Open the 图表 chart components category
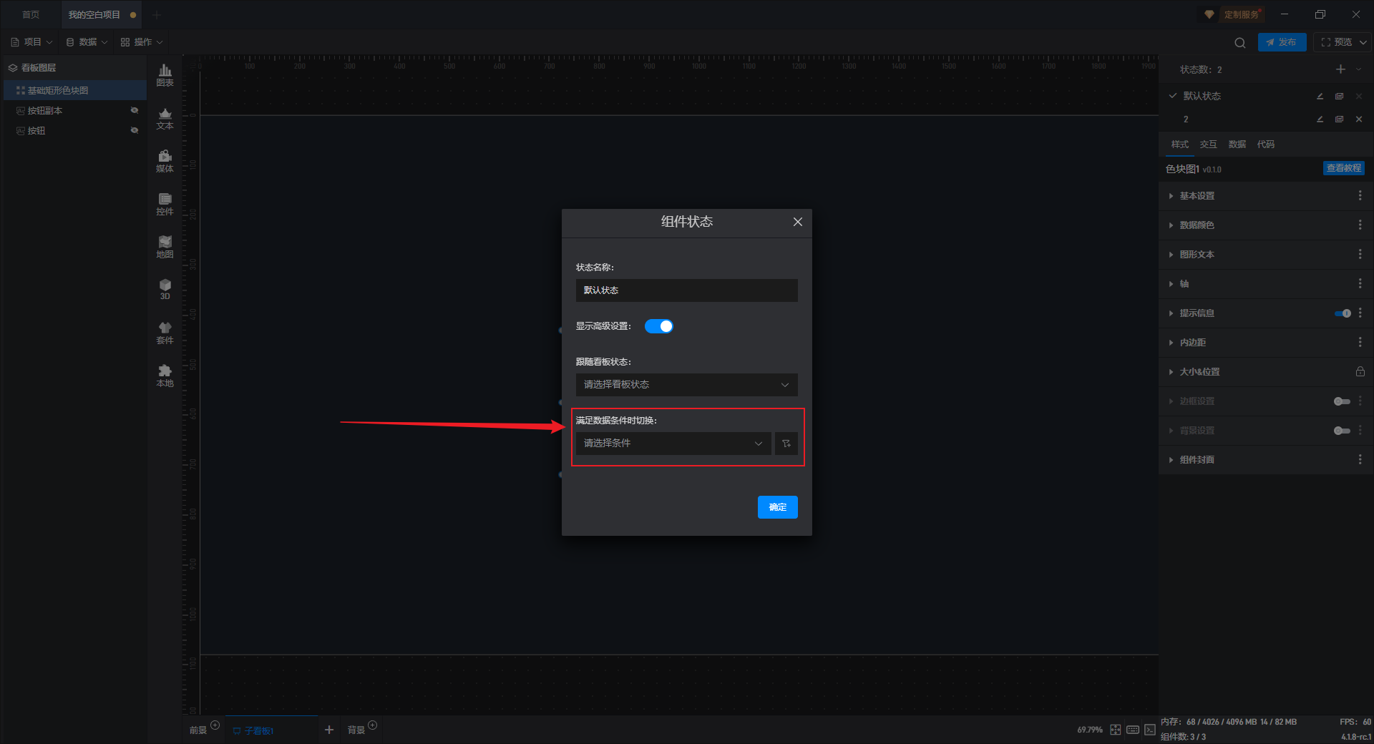 point(165,75)
